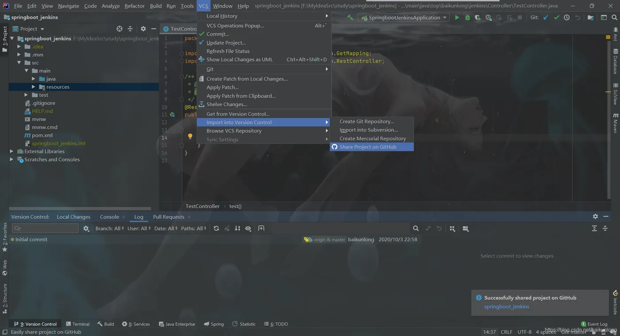620x336 pixels.
Task: Toggle the 1: Project side panel tab
Action: [x=5, y=39]
